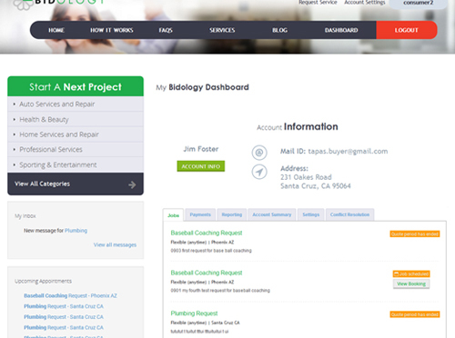Viewport: 455px width, 338px height.
Task: Open the Plumbing link in My Inbox
Action: coord(76,231)
